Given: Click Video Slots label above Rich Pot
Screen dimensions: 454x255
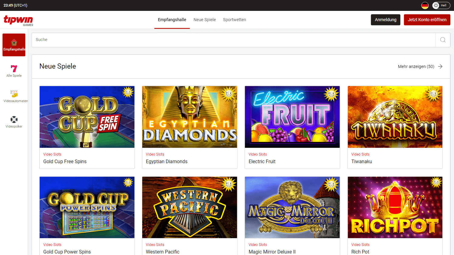Looking at the screenshot, I should pos(360,245).
